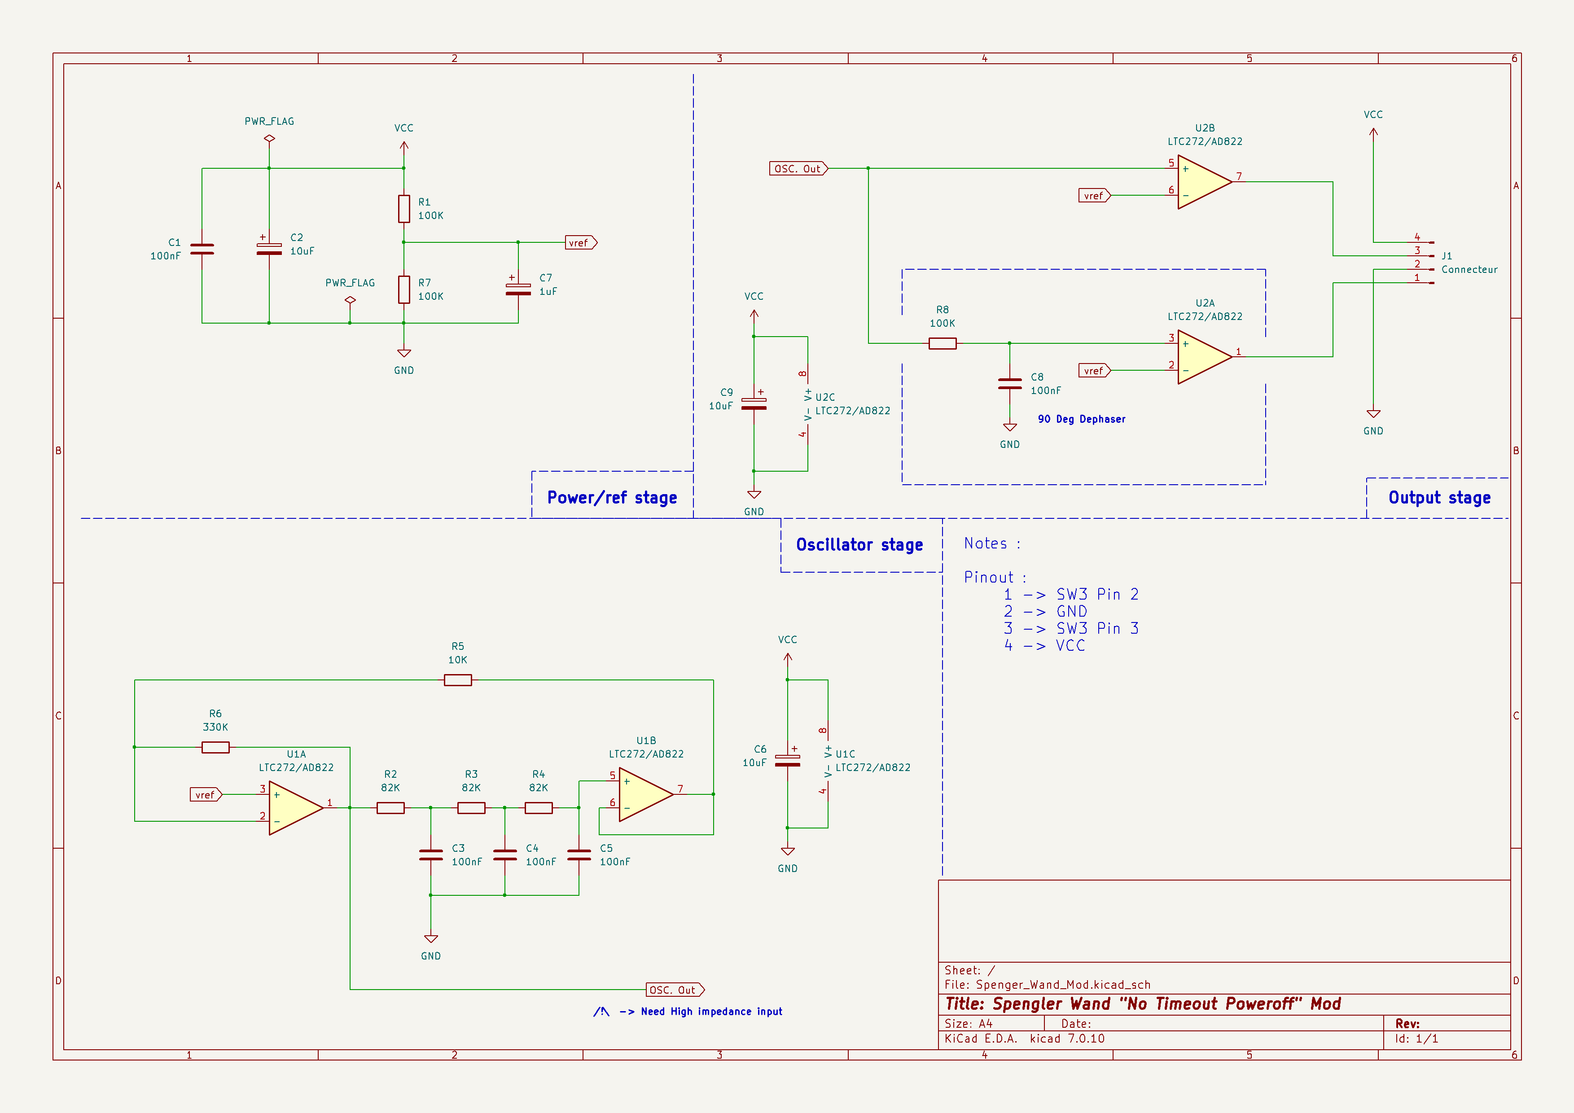Select the OSC. Out label near U2B
This screenshot has height=1113, width=1574.
798,169
